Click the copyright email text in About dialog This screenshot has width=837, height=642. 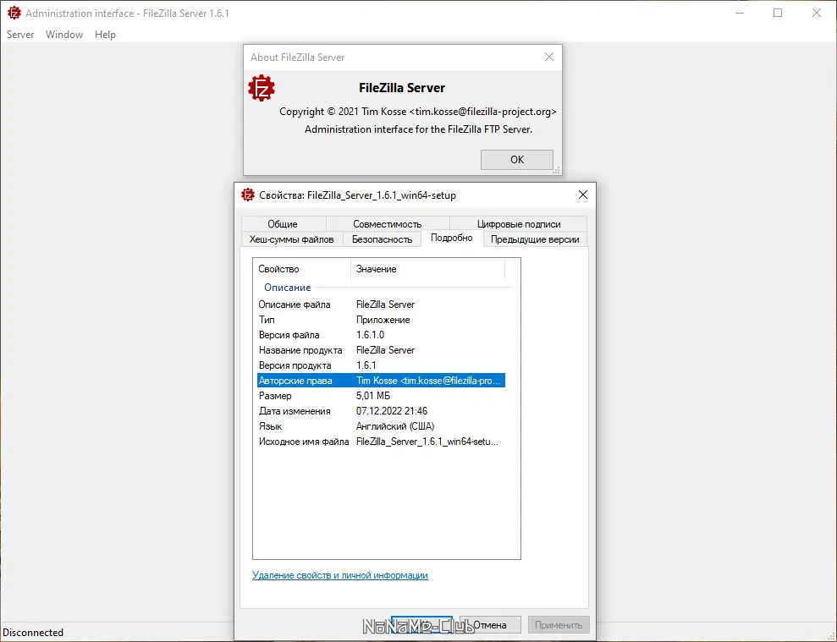pos(483,112)
